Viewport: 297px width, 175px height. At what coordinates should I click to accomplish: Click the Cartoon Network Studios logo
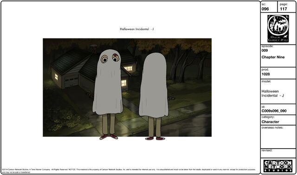pos(278,166)
